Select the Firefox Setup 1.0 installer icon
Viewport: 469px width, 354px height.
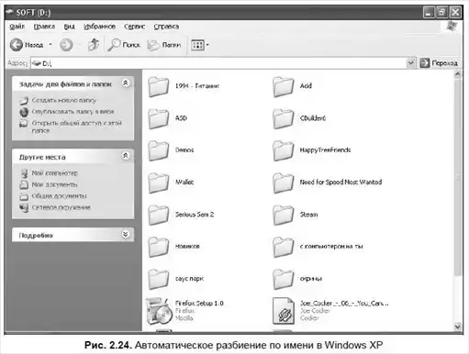coord(159,311)
